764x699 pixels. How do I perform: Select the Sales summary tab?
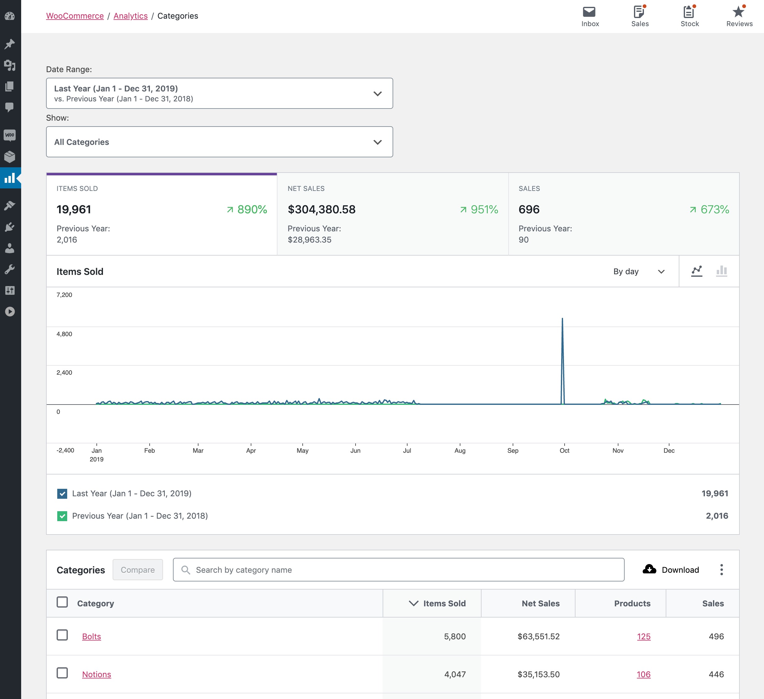[623, 214]
